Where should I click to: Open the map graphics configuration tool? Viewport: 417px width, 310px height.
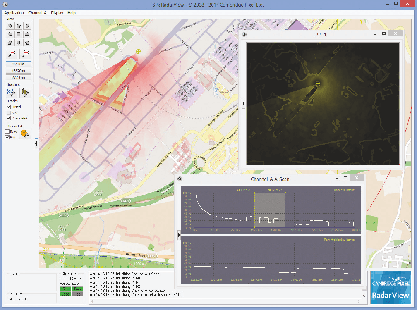tap(25, 93)
